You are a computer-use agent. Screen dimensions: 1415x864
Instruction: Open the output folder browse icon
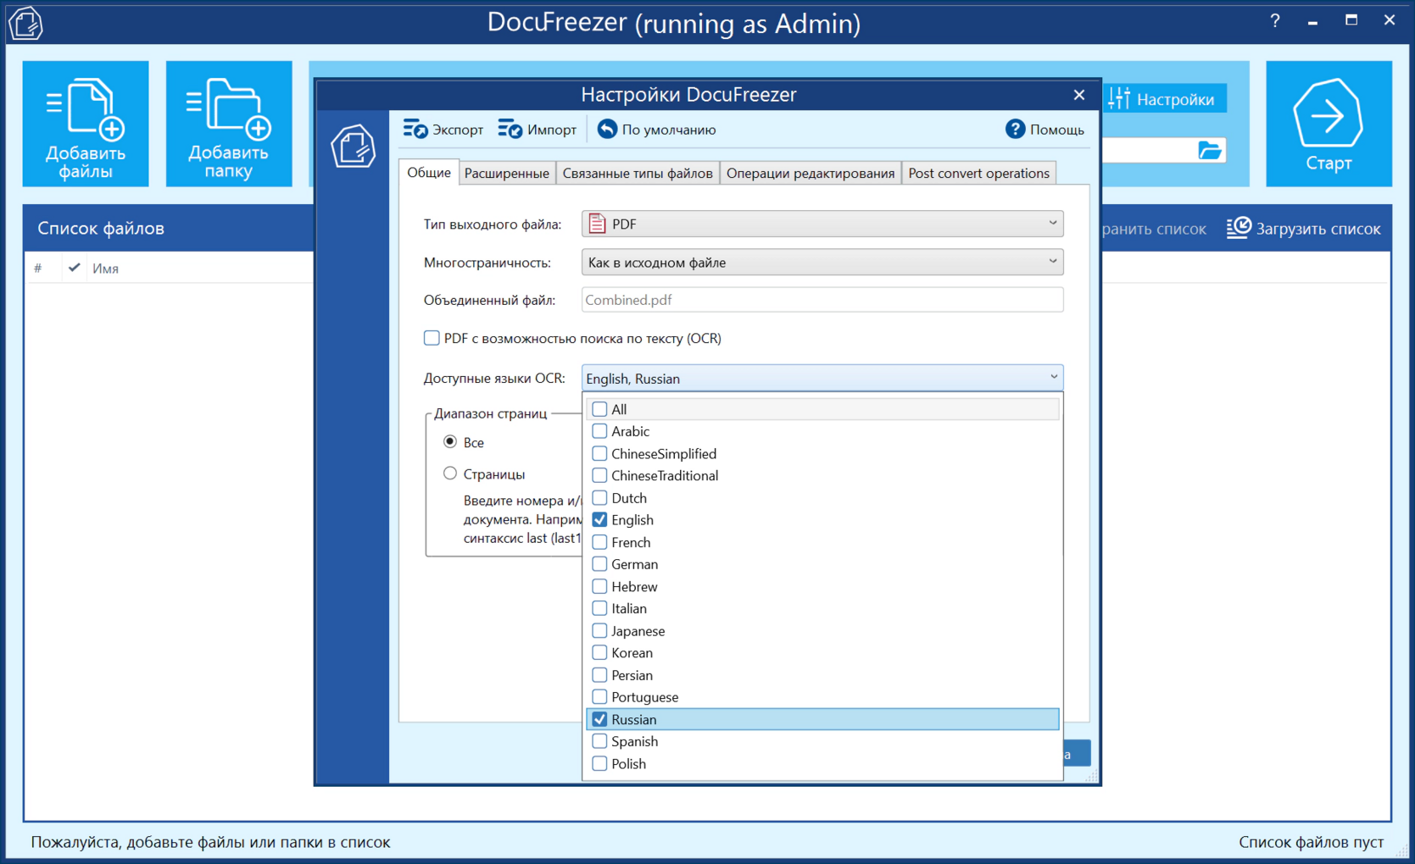tap(1210, 151)
